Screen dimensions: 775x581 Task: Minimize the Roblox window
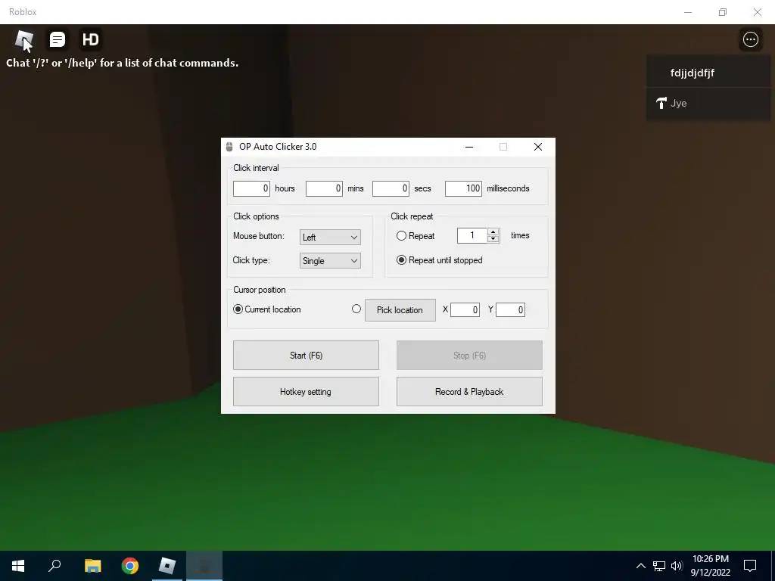pyautogui.click(x=687, y=12)
